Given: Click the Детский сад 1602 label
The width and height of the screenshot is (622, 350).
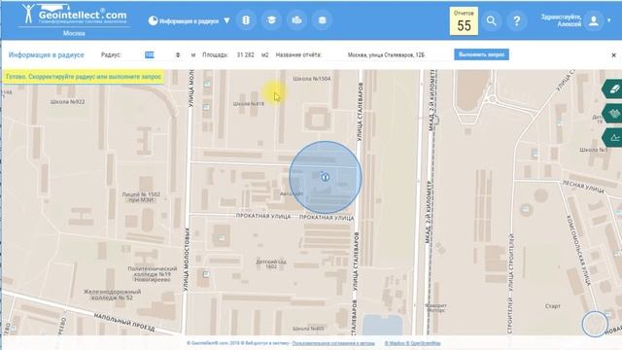Looking at the screenshot, I should 271,264.
